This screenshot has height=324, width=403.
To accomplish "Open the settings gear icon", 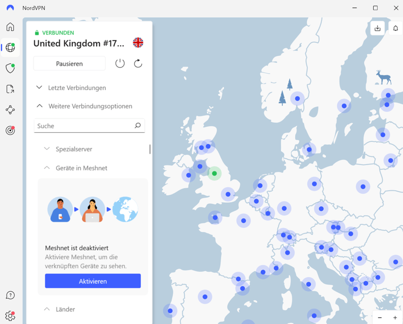I will coord(10,316).
